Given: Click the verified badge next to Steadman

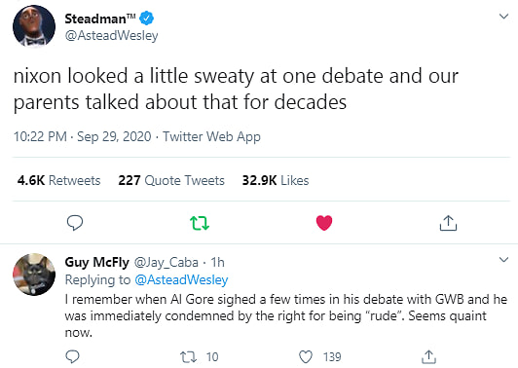Looking at the screenshot, I should point(147,18).
